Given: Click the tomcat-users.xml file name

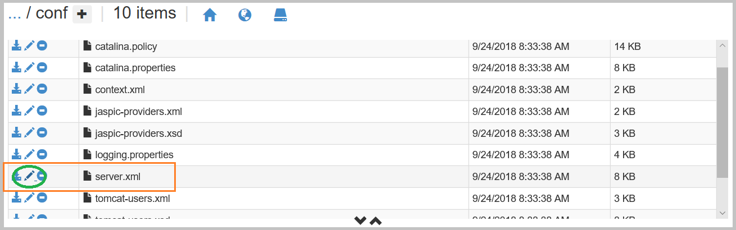Looking at the screenshot, I should tap(132, 198).
